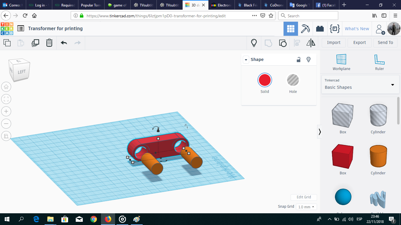The height and width of the screenshot is (225, 401).
Task: Switch to the Google browser tab
Action: 299,5
